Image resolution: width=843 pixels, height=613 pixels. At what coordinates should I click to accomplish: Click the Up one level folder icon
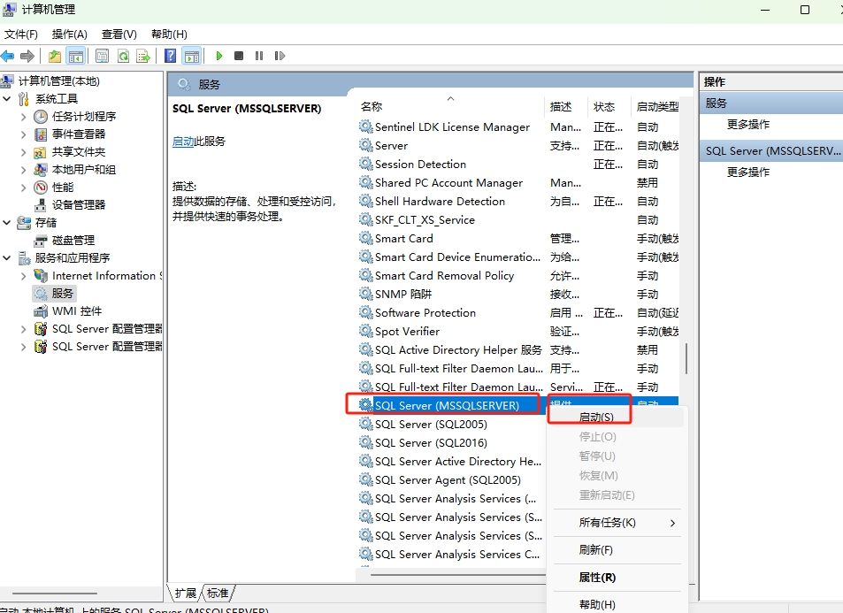click(55, 56)
